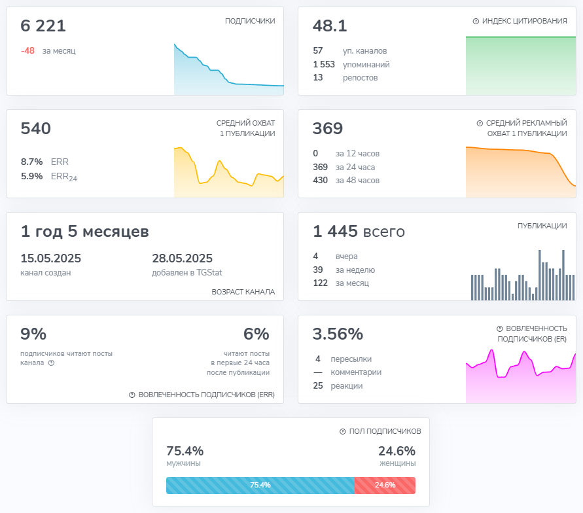The height and width of the screenshot is (513, 583).
Task: Click the ПУБЛИКАЦИИ card label
Action: point(542,226)
